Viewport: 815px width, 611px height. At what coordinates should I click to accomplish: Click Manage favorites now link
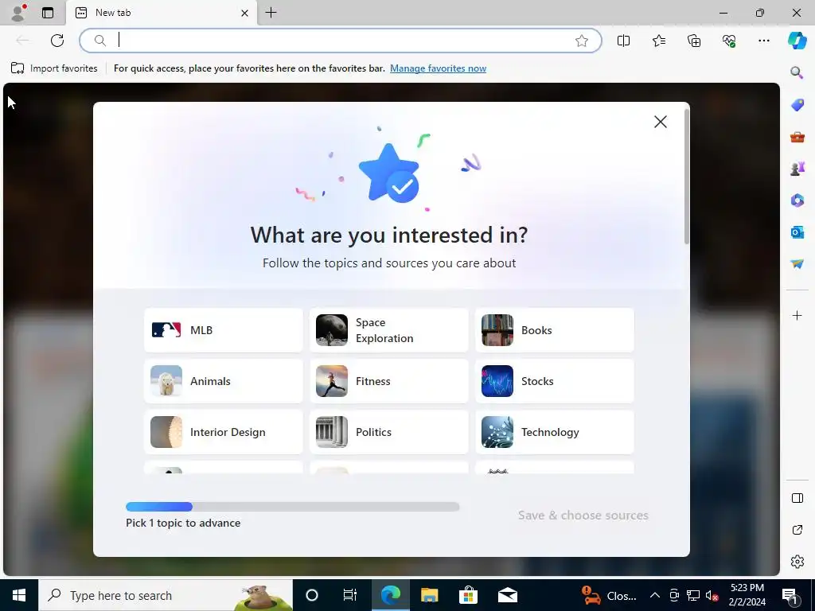click(x=439, y=68)
